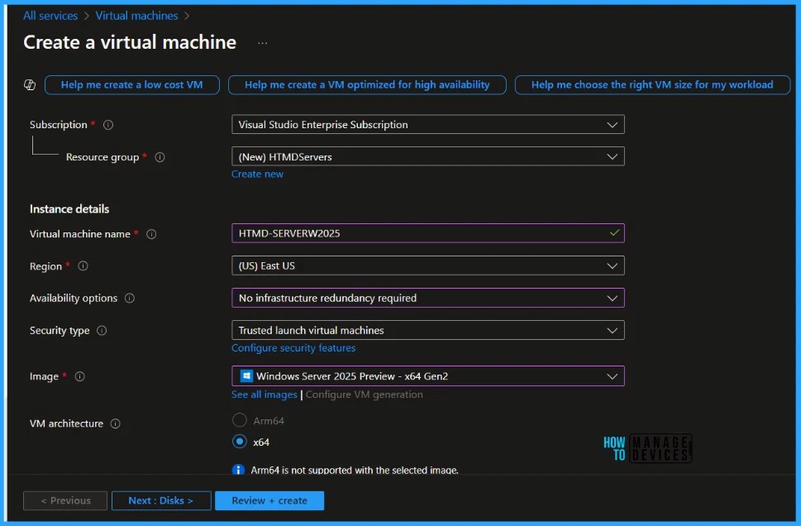Select the Arm64 architecture radio button

coord(240,420)
